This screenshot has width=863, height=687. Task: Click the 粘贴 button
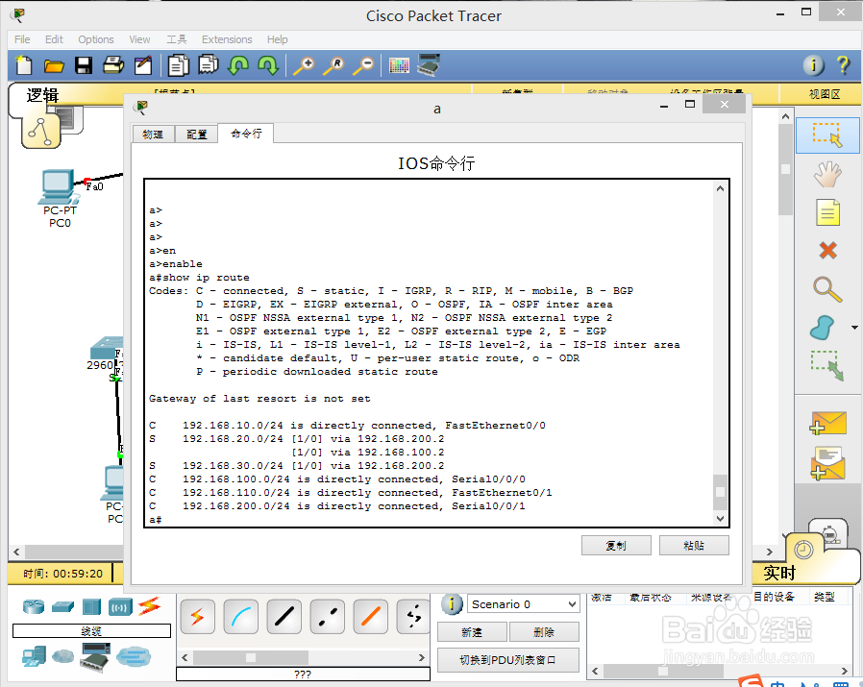(694, 546)
